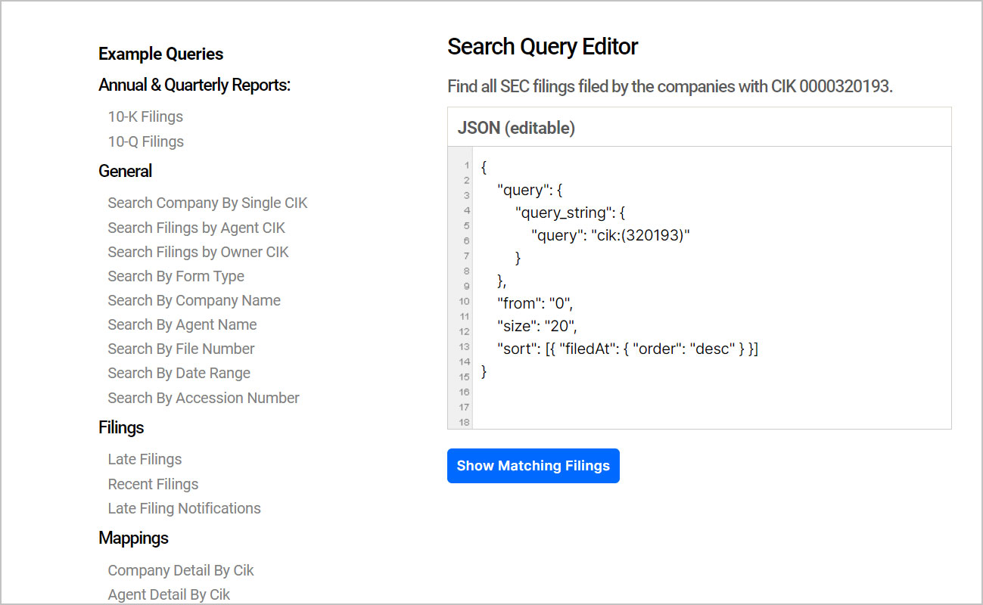Viewport: 983px width, 605px height.
Task: Select Agent Detail By Cik mapping
Action: [x=169, y=594]
